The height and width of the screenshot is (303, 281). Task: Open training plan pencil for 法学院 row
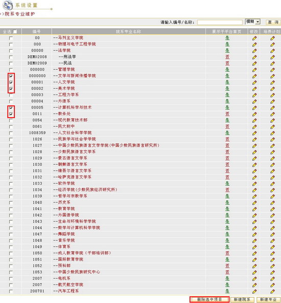(x=272, y=51)
